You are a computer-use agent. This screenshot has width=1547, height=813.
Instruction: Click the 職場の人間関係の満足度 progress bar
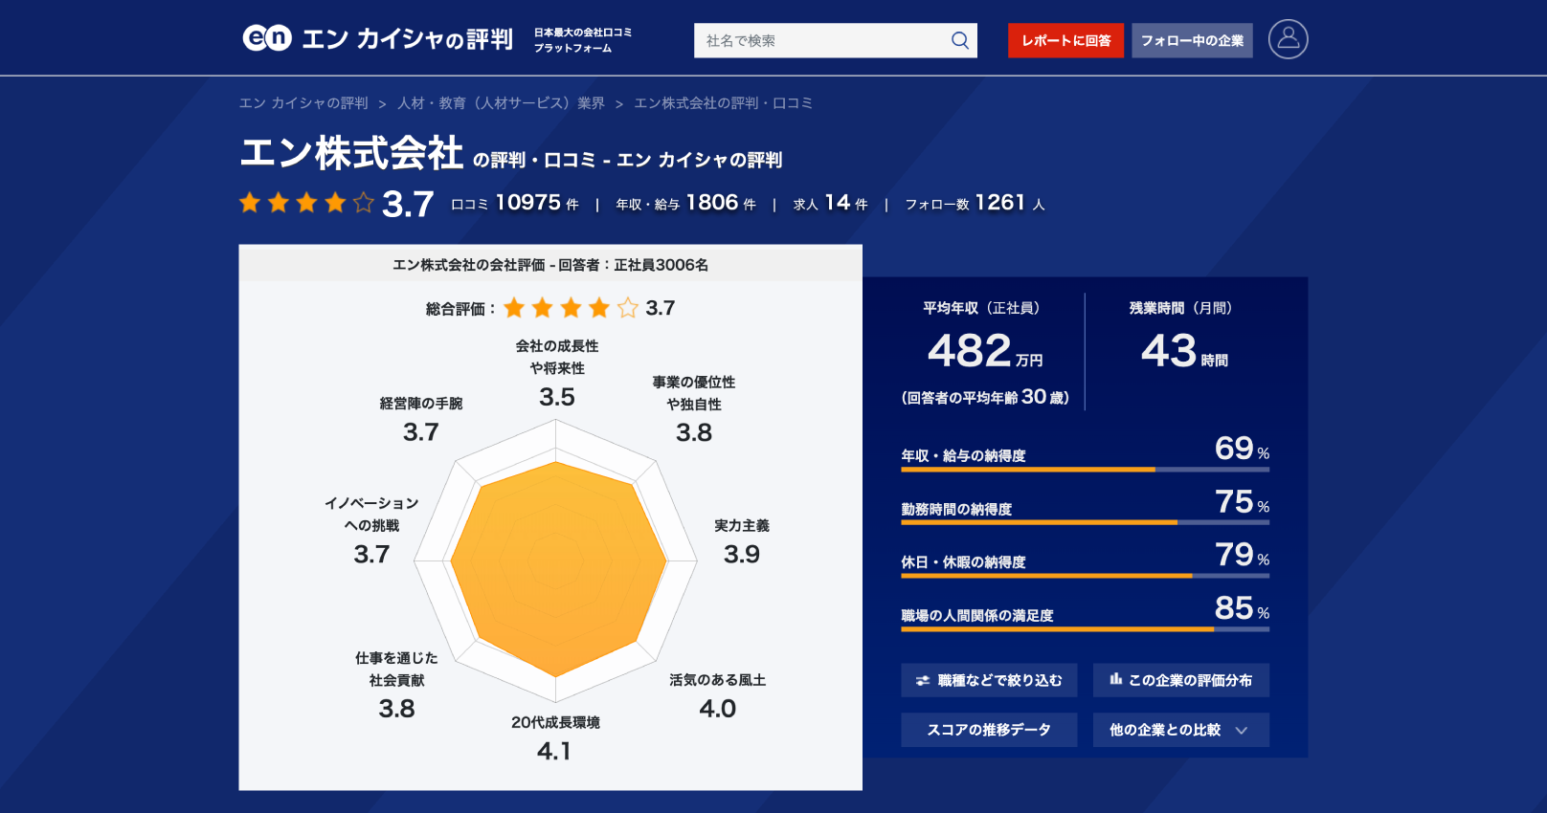(x=1085, y=629)
